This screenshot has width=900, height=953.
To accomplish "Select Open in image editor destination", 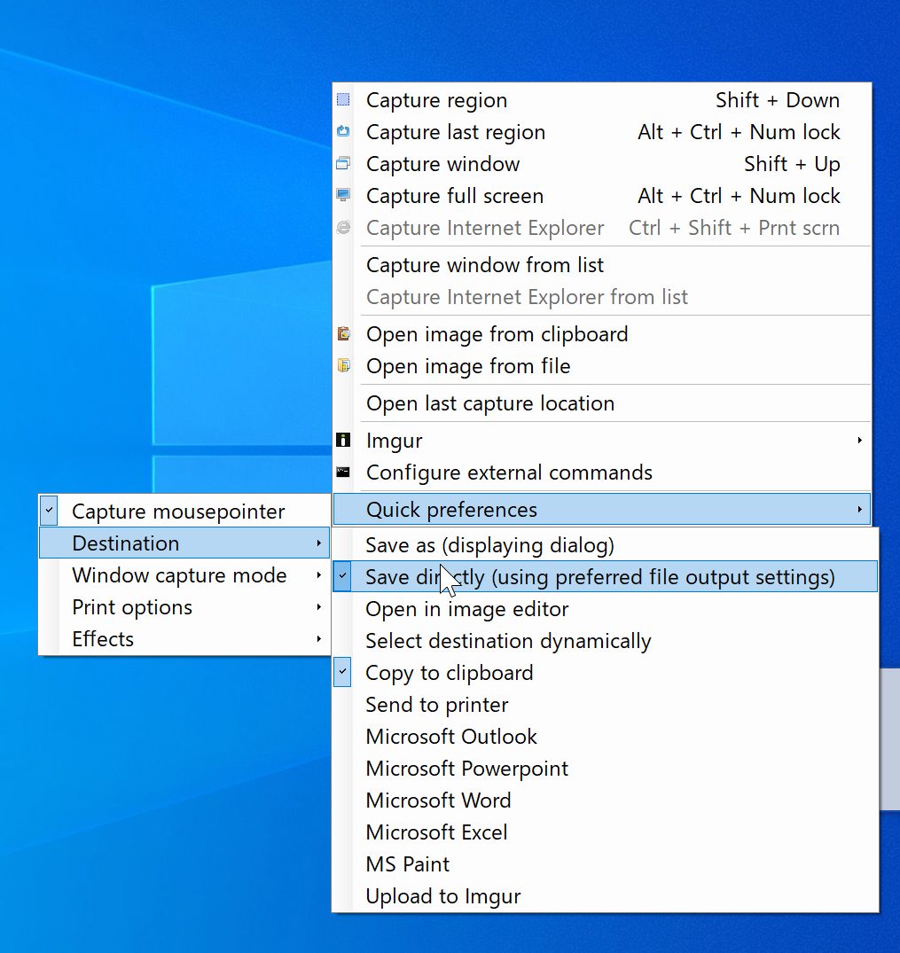I will 466,609.
